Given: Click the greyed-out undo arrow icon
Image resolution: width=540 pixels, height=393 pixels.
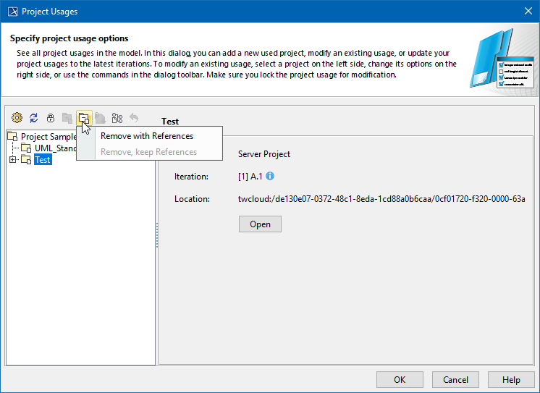Looking at the screenshot, I should [x=134, y=118].
